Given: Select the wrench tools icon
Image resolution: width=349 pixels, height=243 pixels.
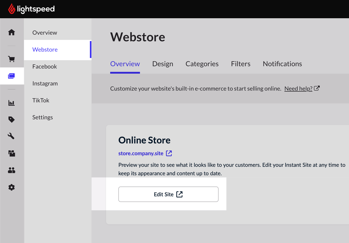Looking at the screenshot, I should 12,136.
